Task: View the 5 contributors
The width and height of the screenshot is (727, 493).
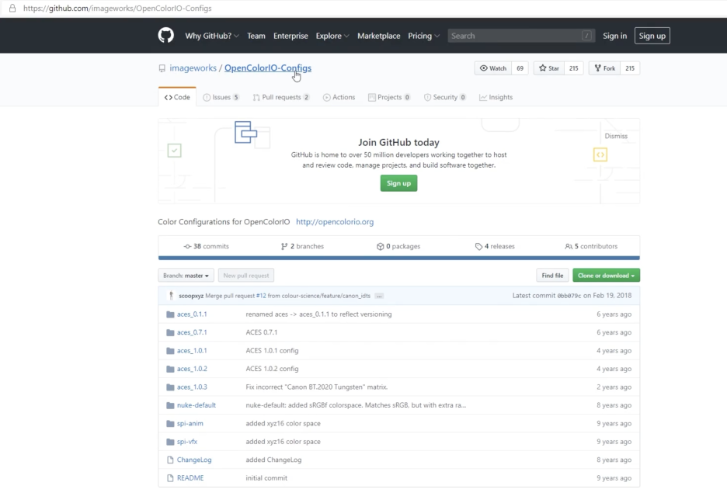Action: [591, 246]
